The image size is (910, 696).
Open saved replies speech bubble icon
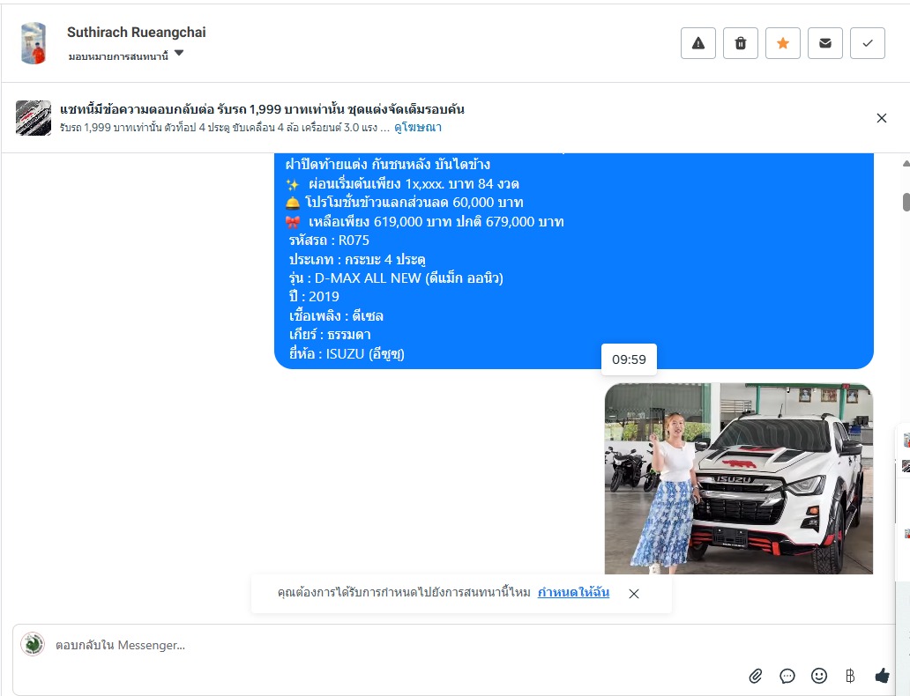coord(787,676)
